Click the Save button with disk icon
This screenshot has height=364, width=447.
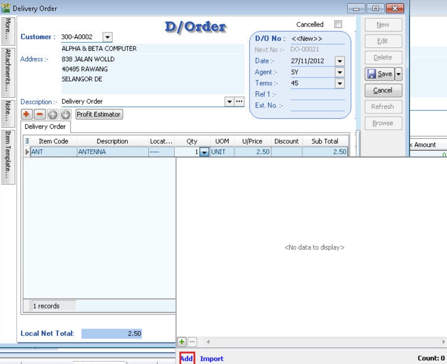point(380,74)
